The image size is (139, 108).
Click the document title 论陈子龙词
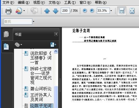81,31
